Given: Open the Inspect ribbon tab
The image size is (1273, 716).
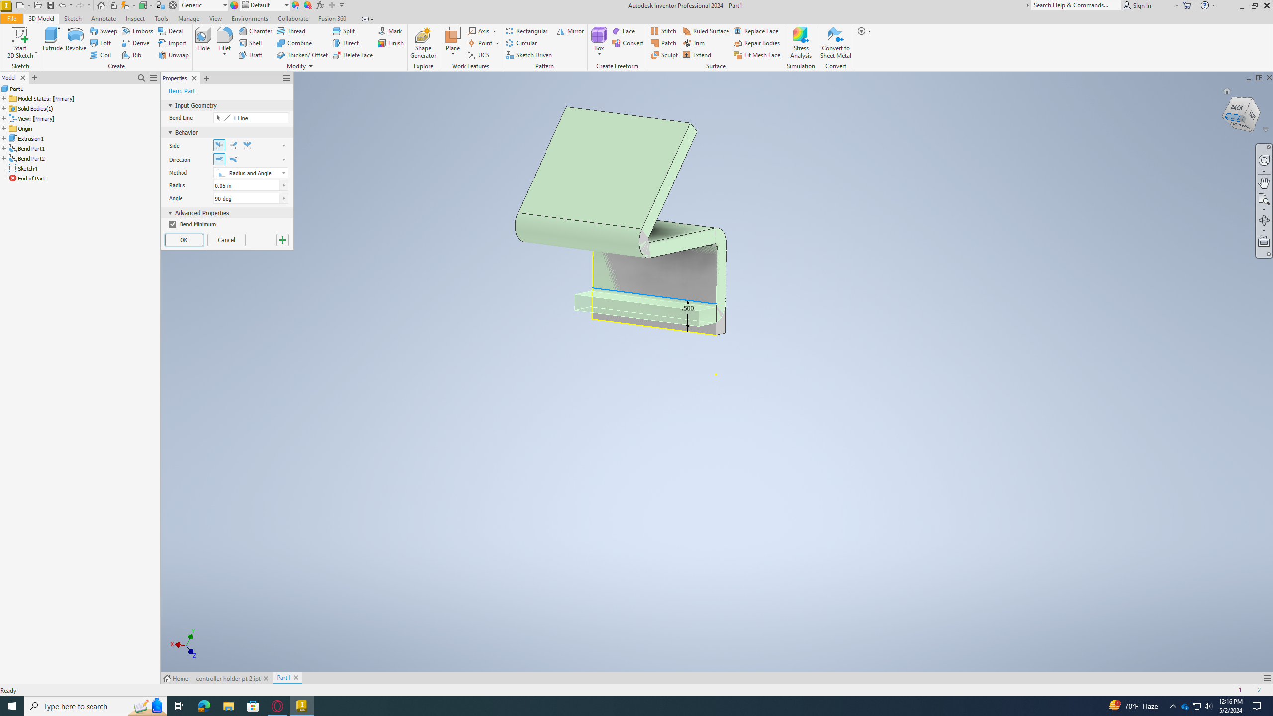Looking at the screenshot, I should (135, 18).
